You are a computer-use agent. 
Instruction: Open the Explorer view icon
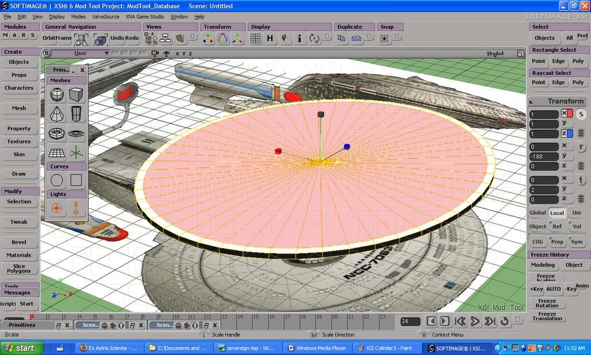coord(151,39)
